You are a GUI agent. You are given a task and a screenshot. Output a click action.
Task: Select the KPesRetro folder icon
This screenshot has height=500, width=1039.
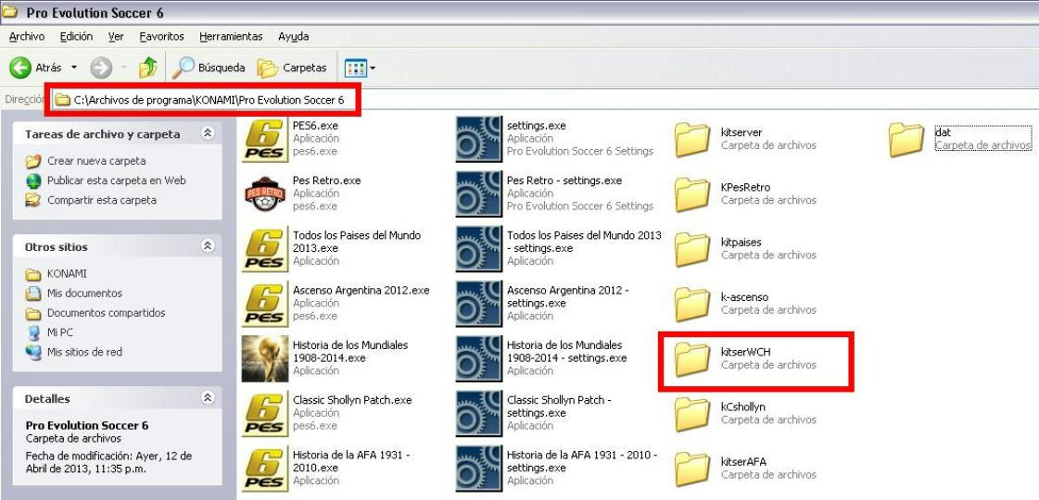(692, 194)
